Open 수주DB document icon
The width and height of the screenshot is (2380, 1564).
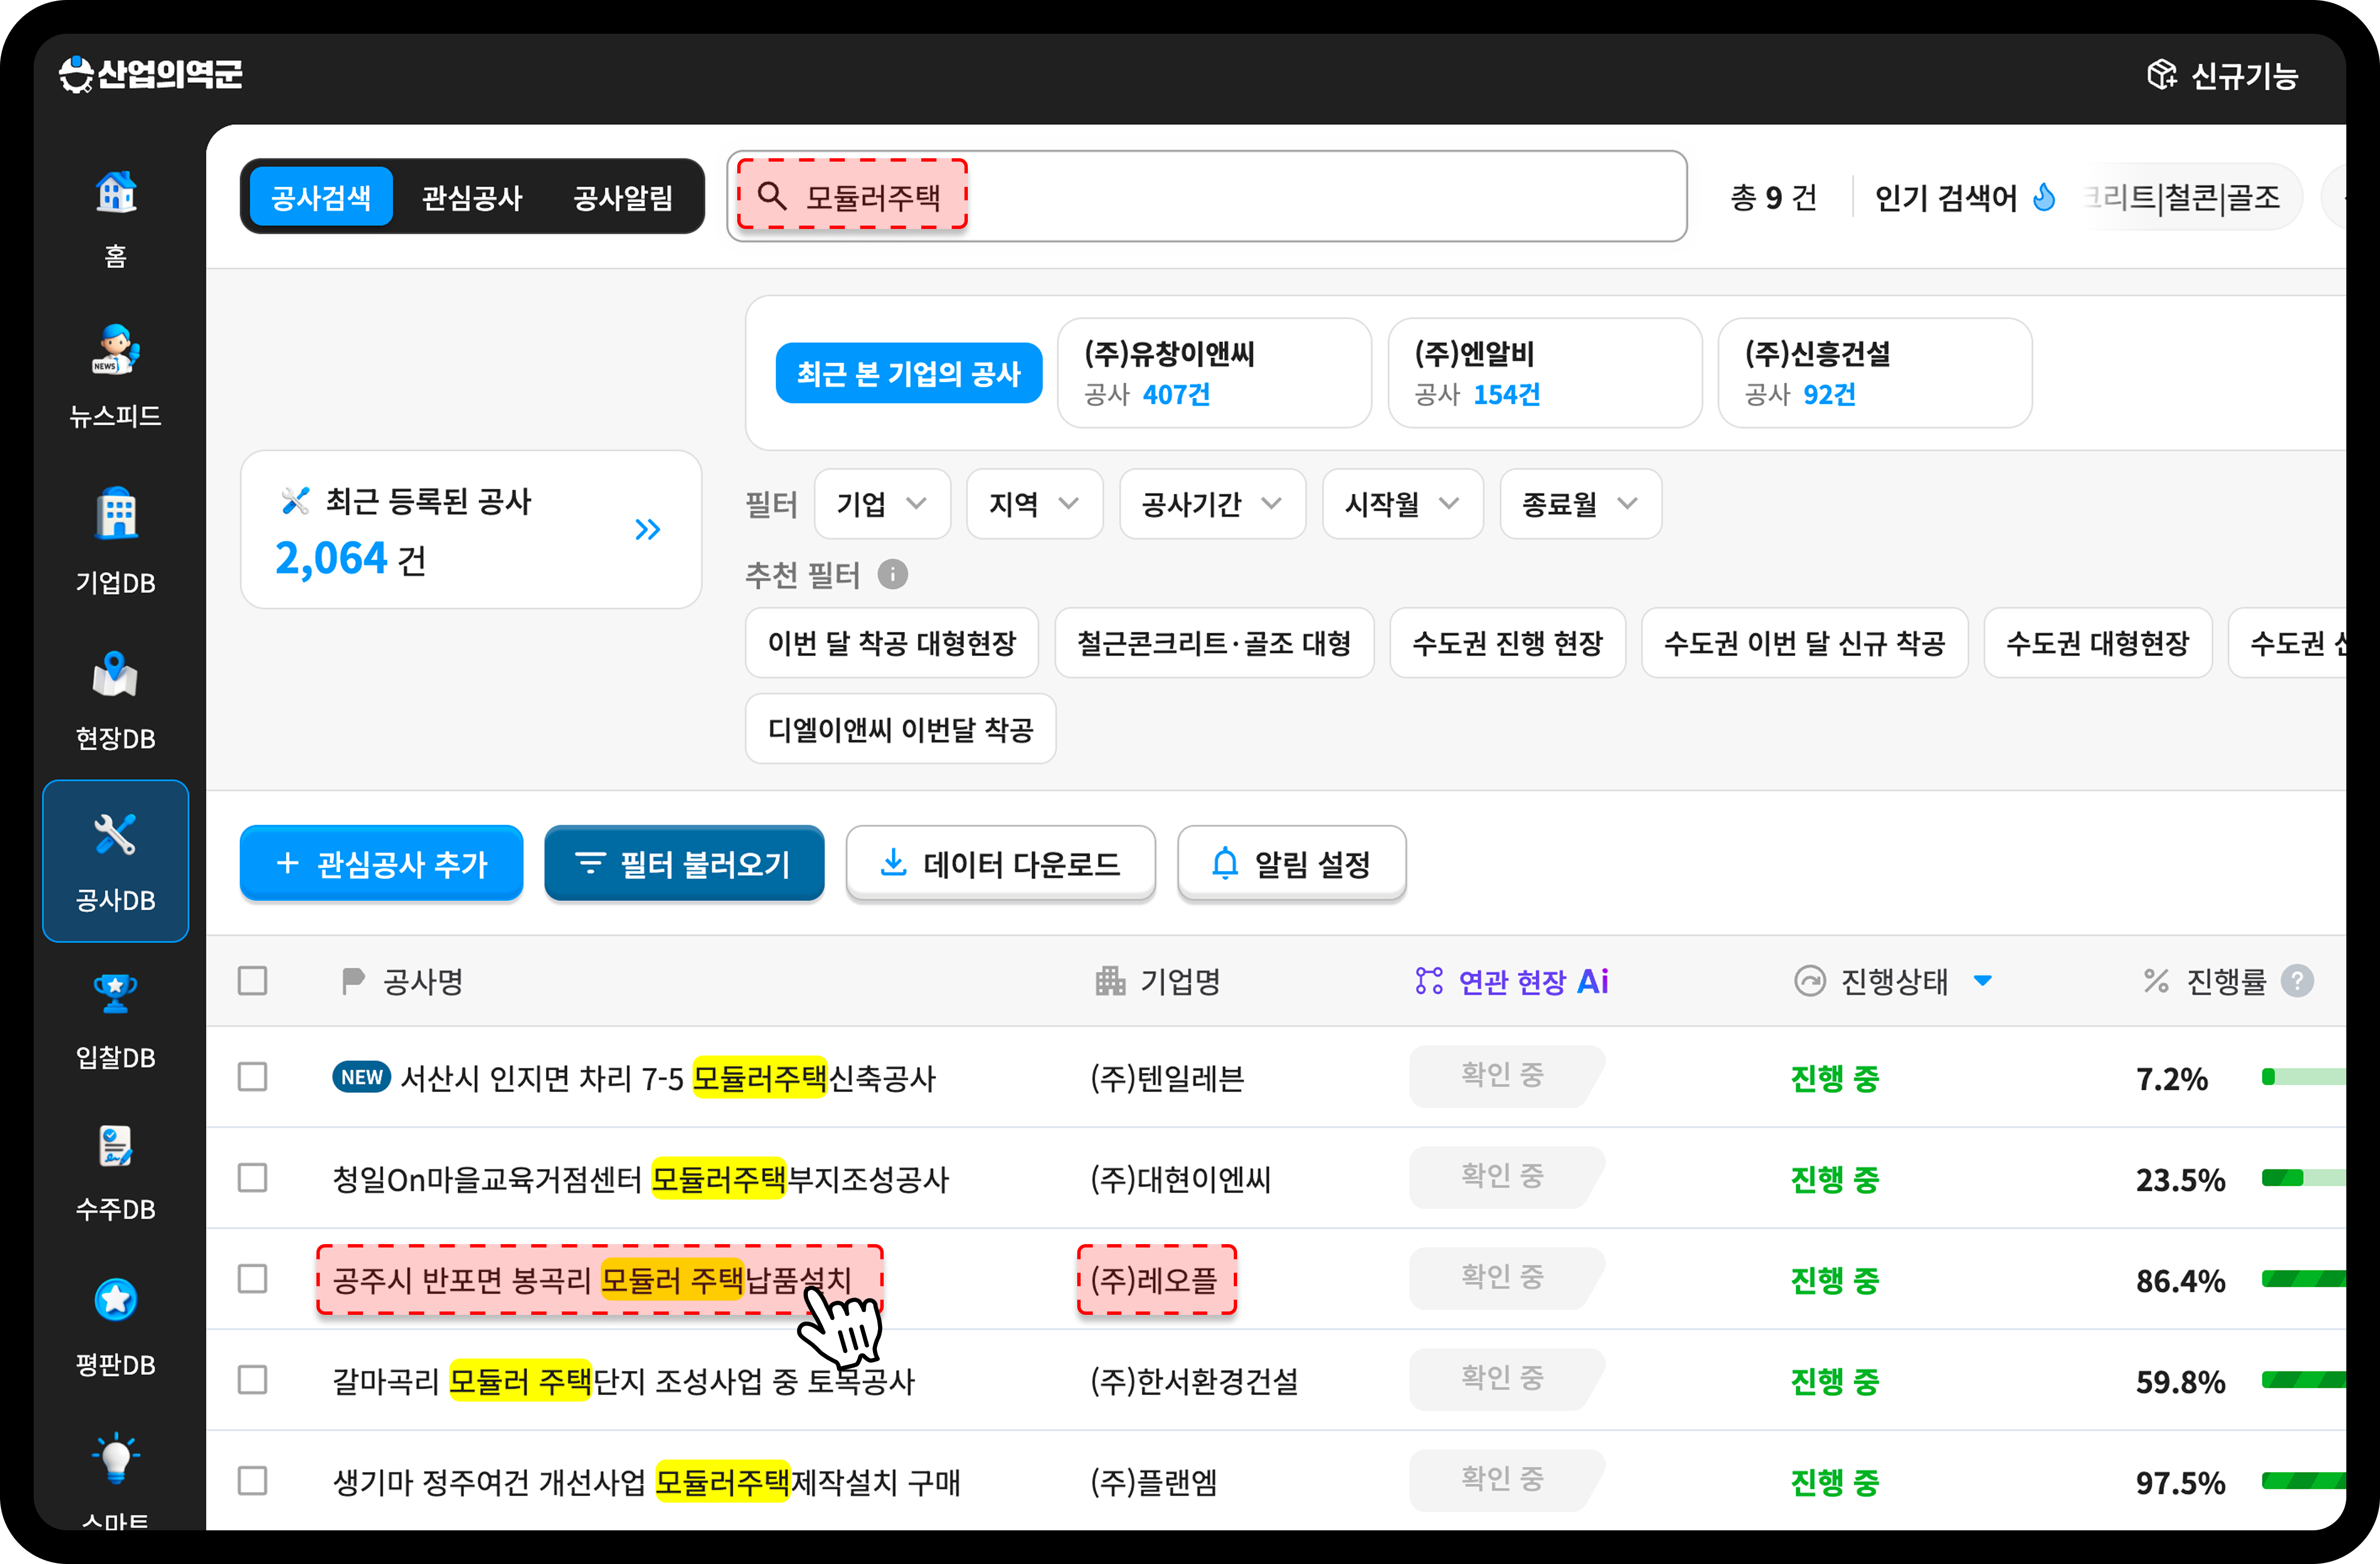pos(116,1146)
